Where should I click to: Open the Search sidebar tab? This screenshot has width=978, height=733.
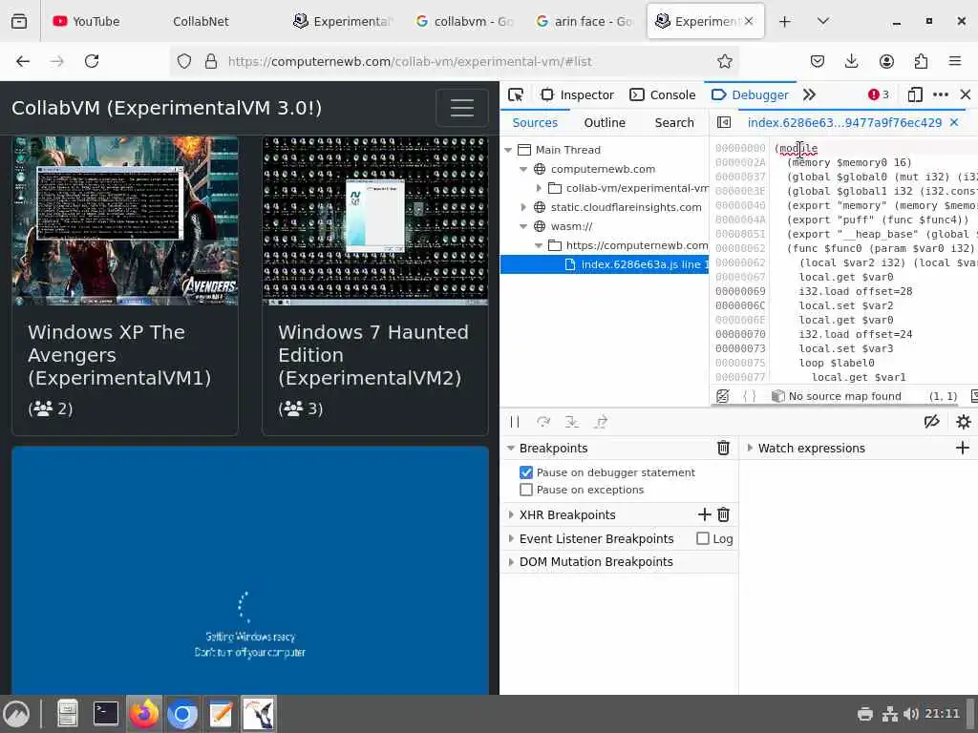pyautogui.click(x=674, y=123)
